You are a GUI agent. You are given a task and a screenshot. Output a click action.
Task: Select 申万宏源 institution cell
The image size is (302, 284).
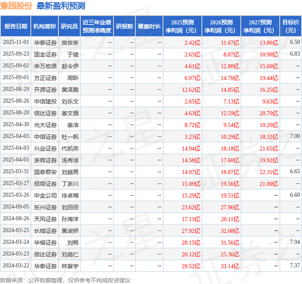click(45, 66)
